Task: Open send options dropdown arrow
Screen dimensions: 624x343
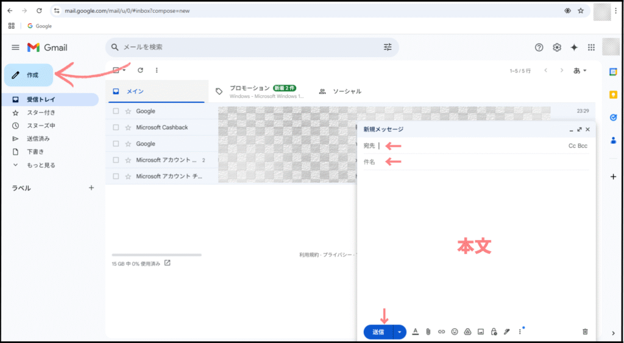Action: point(400,331)
